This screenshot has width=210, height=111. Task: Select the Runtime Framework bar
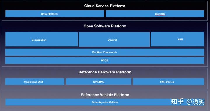105,52
